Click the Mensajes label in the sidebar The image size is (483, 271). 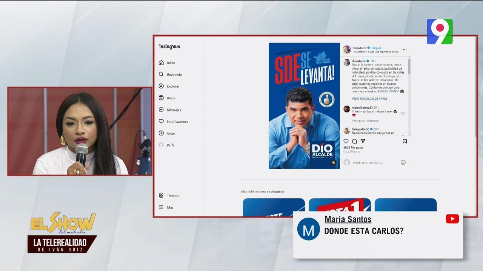[x=174, y=110]
